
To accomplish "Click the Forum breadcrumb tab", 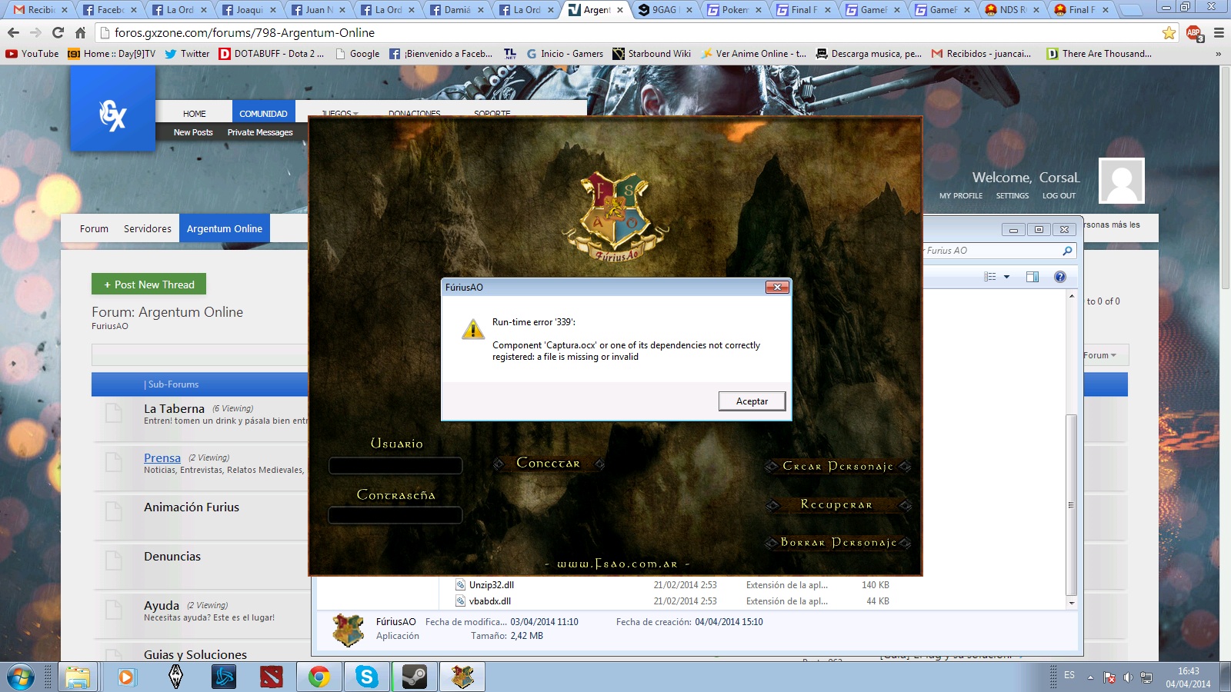I will [94, 228].
